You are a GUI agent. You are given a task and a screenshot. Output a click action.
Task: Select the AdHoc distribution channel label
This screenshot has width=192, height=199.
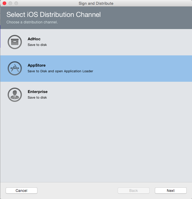pos(34,39)
